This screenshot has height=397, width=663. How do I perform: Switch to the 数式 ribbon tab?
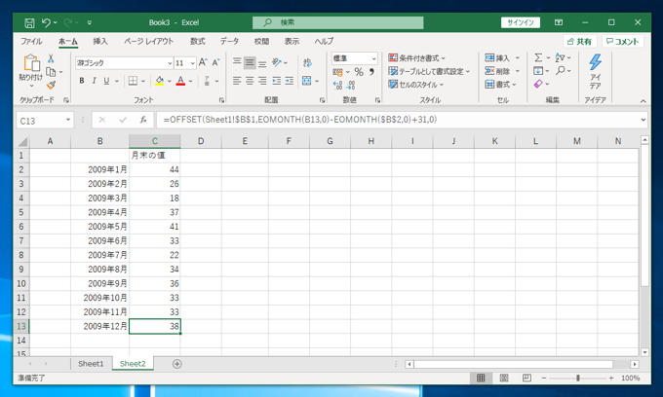click(x=198, y=41)
